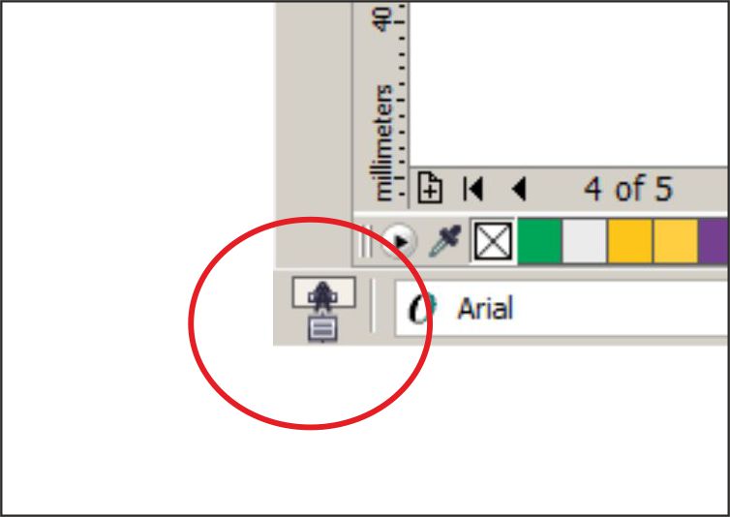The height and width of the screenshot is (517, 730).
Task: Jump to the first page
Action: coord(473,189)
